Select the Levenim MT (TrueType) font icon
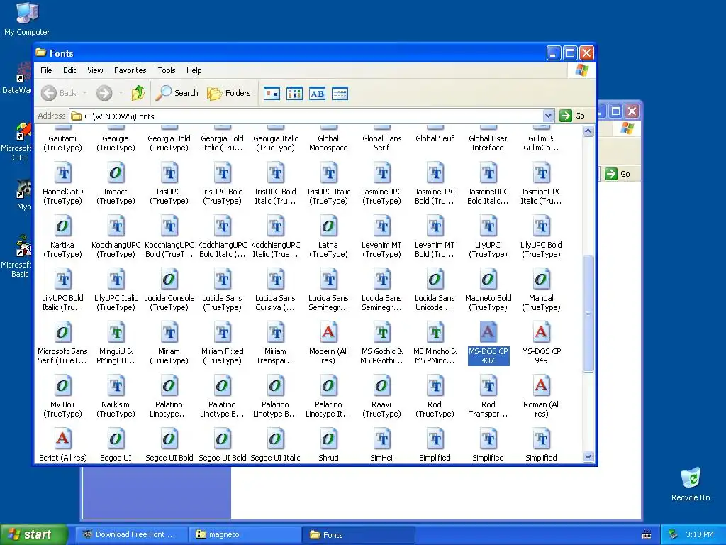 click(x=382, y=226)
